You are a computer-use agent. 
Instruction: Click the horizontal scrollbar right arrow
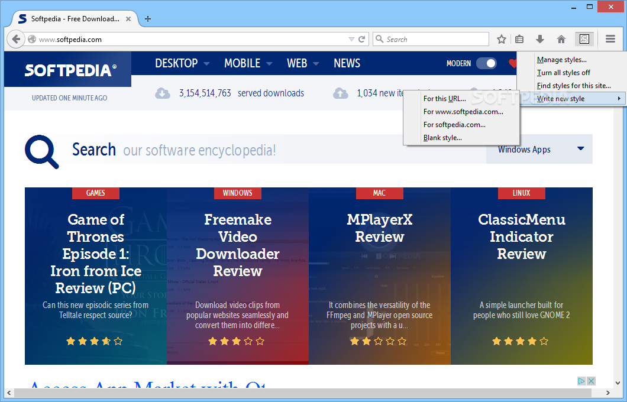(608, 393)
